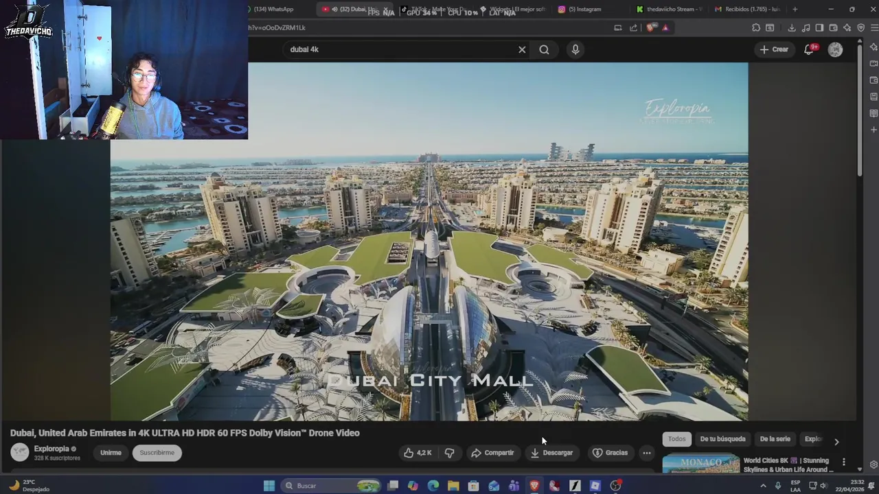Screen dimensions: 879x494
Task: Click the taskbar Buscar search box
Action: coord(332,486)
